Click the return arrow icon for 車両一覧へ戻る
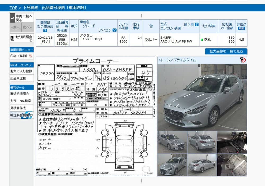This screenshot has height=186, width=265. (12, 18)
